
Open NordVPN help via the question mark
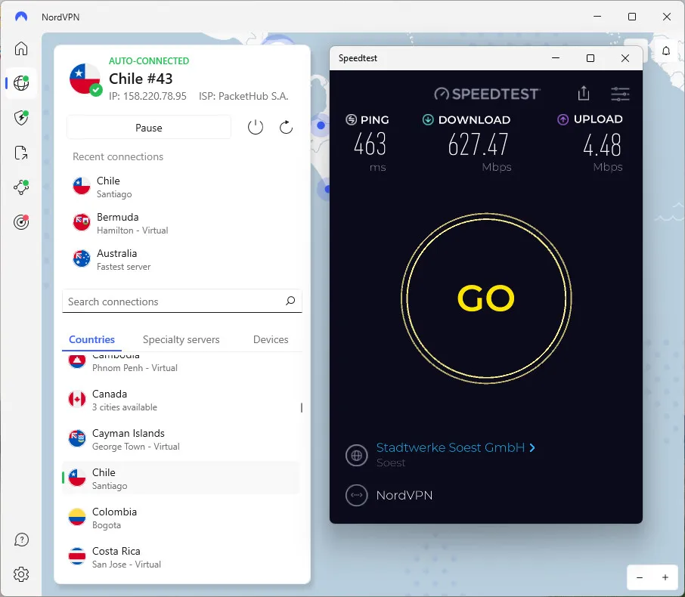click(x=21, y=540)
